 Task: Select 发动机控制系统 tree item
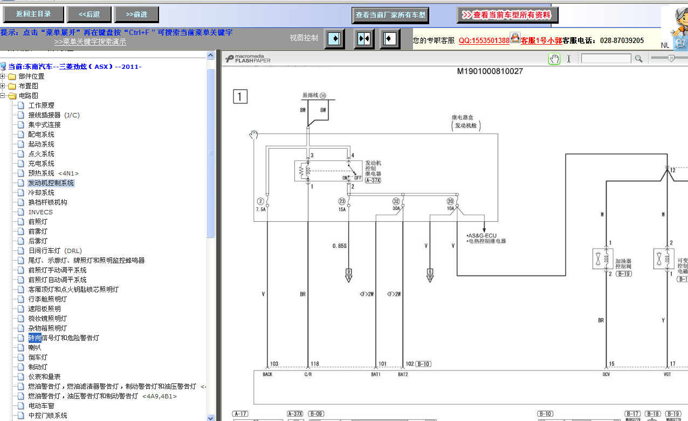point(51,183)
